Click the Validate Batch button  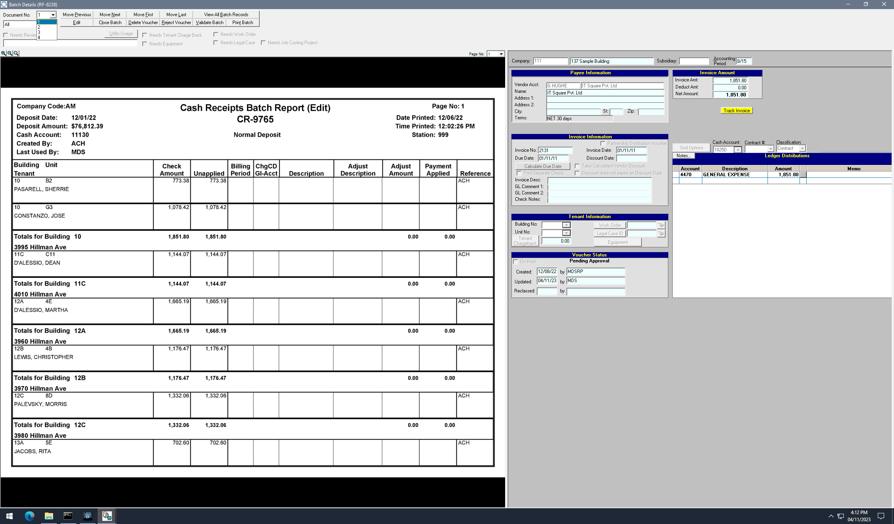pos(209,23)
